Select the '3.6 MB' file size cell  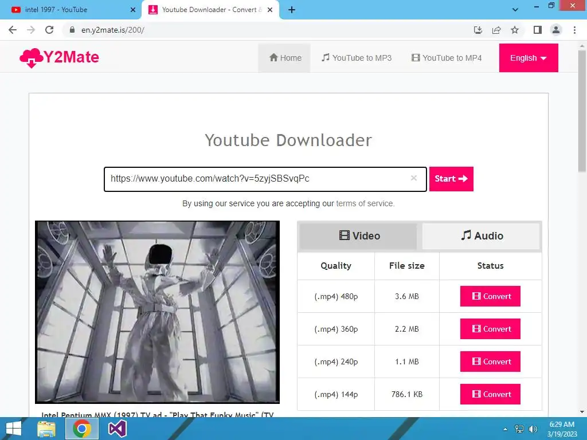pyautogui.click(x=407, y=296)
